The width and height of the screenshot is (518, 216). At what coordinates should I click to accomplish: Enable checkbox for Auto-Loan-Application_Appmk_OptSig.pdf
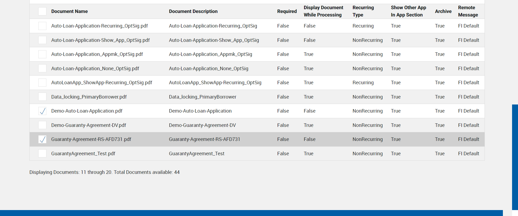point(42,54)
